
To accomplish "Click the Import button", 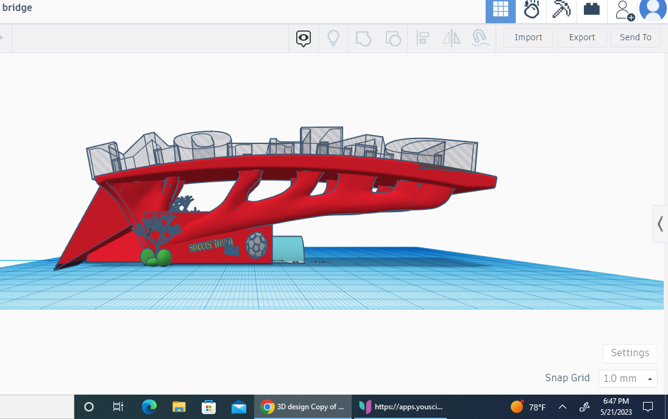I will point(528,38).
